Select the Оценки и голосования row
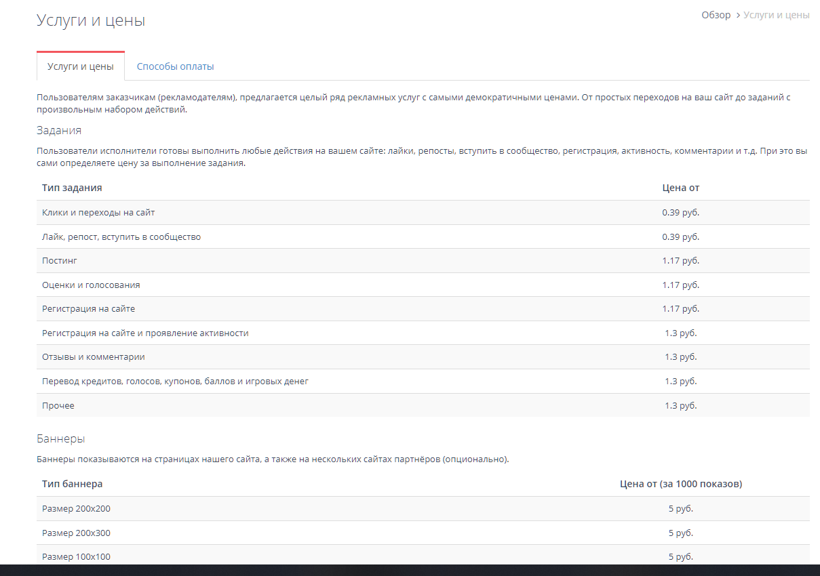Image resolution: width=820 pixels, height=576 pixels. coord(423,285)
